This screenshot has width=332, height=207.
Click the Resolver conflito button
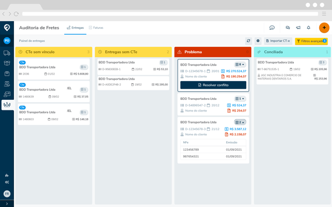(x=213, y=85)
